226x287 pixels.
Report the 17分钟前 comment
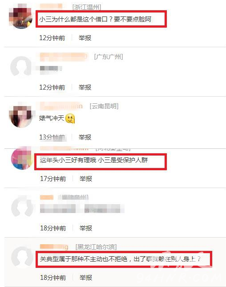86,179
